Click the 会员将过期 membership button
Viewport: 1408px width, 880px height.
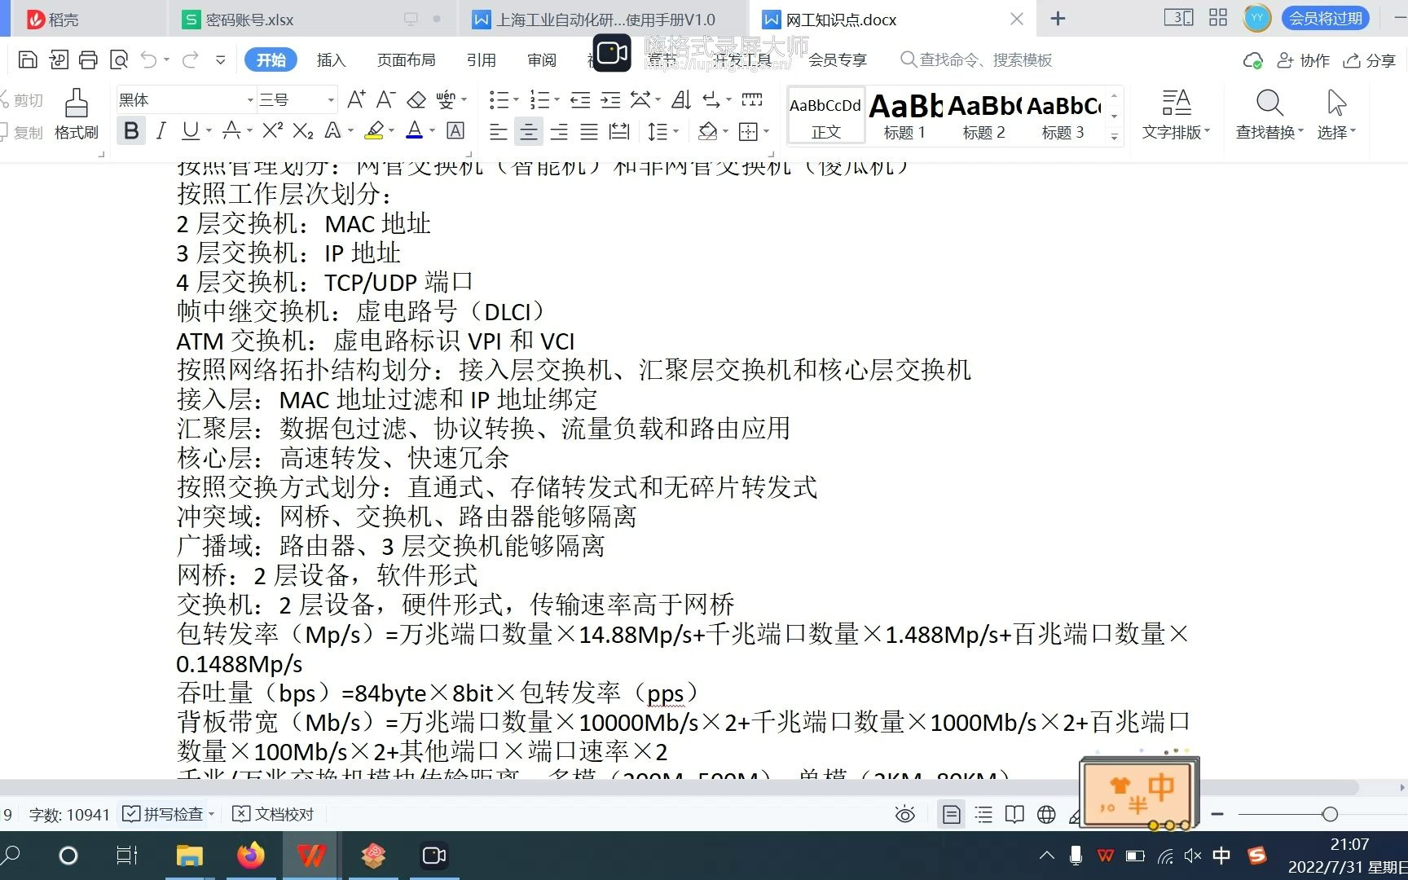pyautogui.click(x=1324, y=17)
